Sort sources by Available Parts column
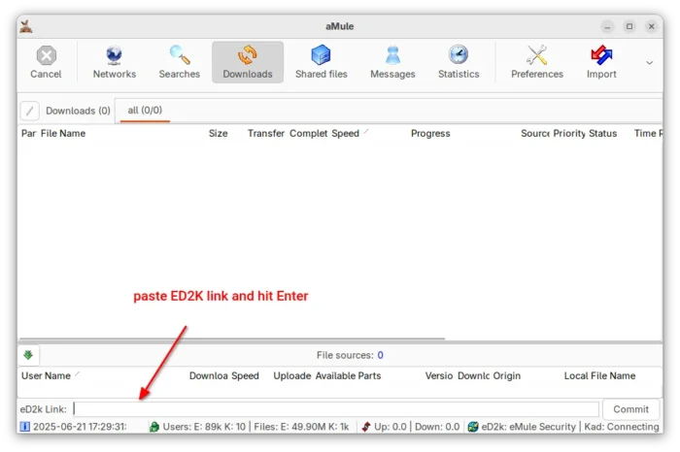 [x=348, y=375]
